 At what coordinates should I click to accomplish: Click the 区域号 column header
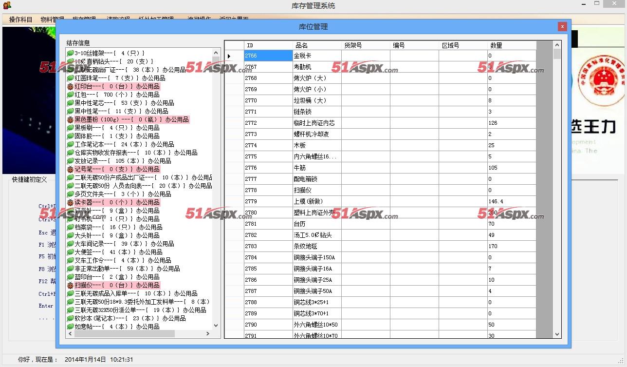point(463,45)
